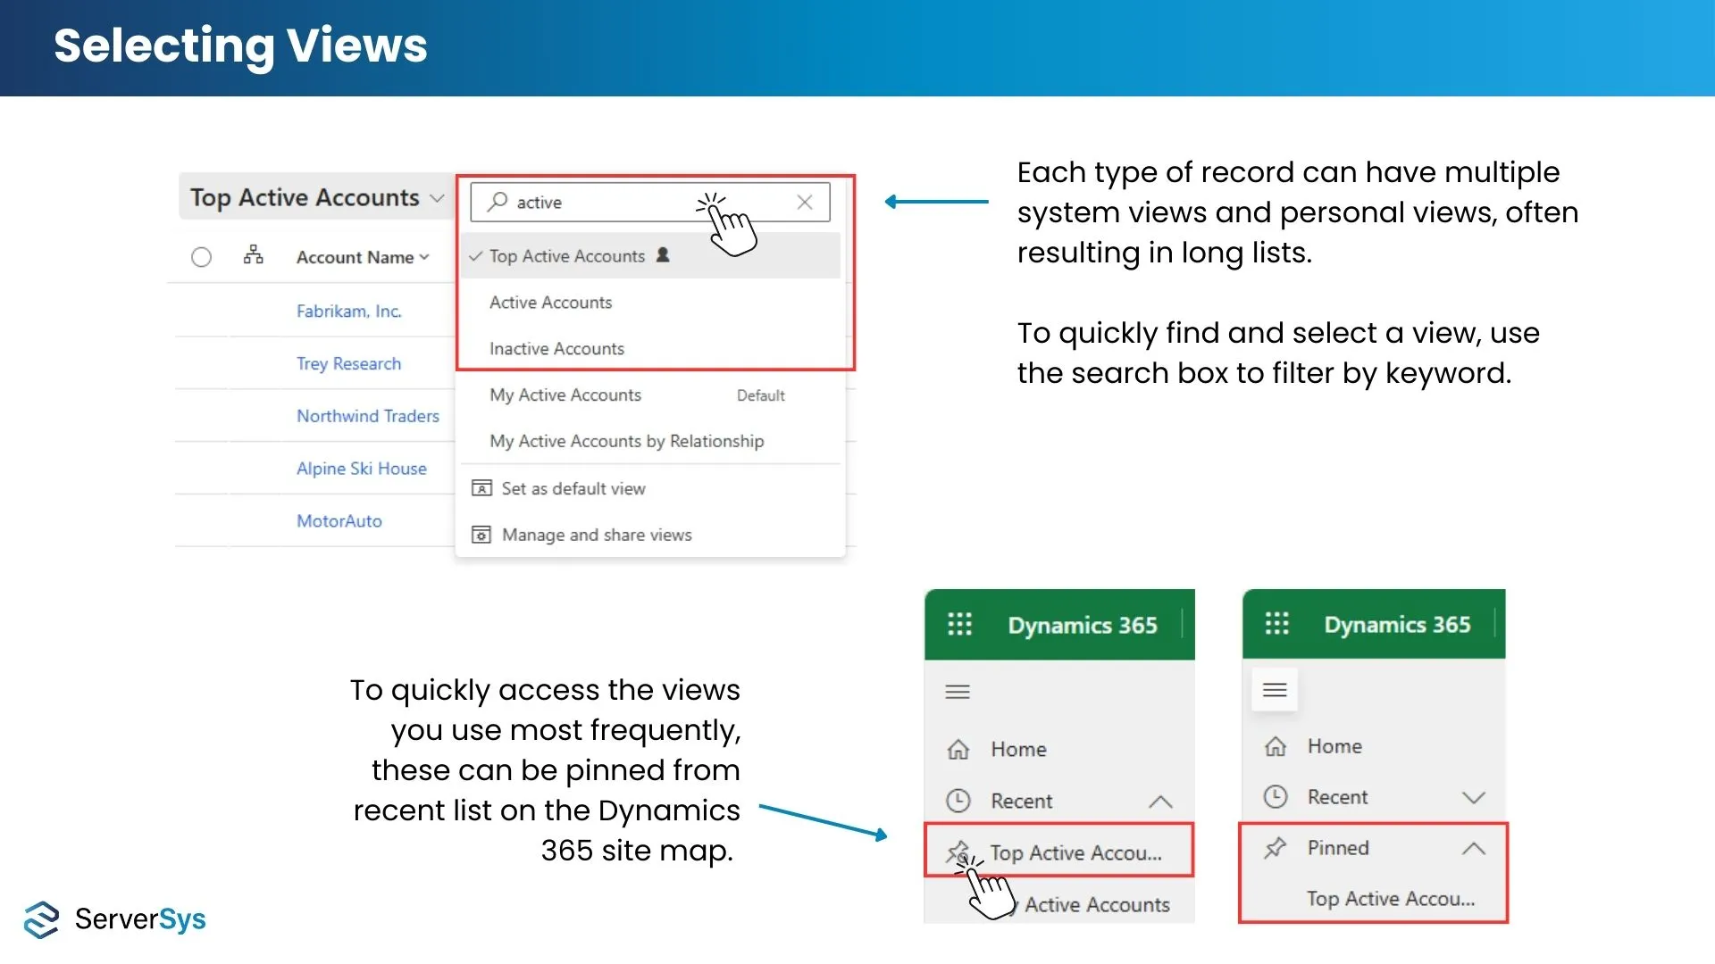Viewport: 1715px width, 964px height.
Task: Choose the Active Accounts view in dropdown
Action: pyautogui.click(x=550, y=303)
